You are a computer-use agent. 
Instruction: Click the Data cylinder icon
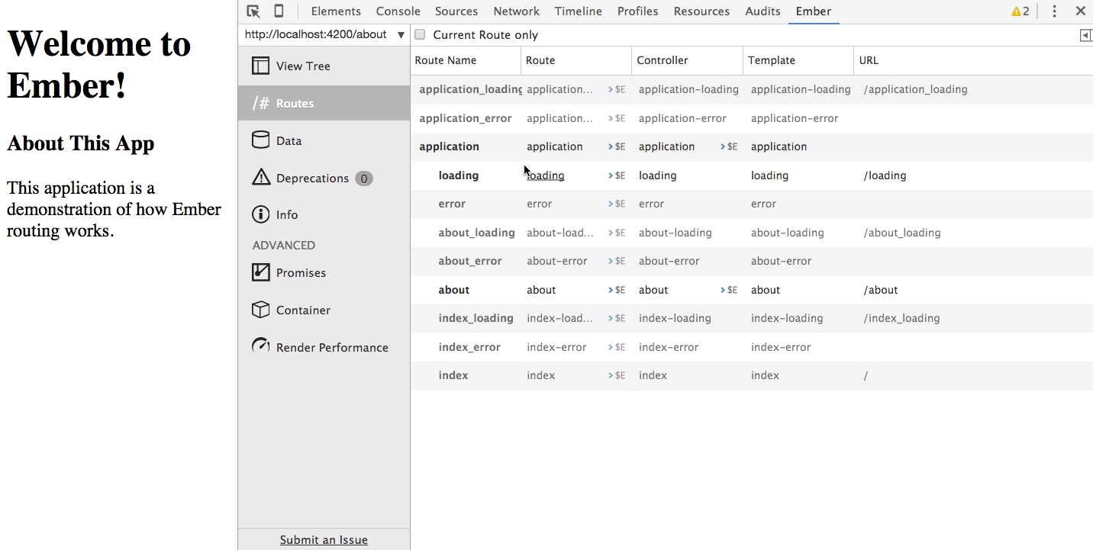[260, 140]
